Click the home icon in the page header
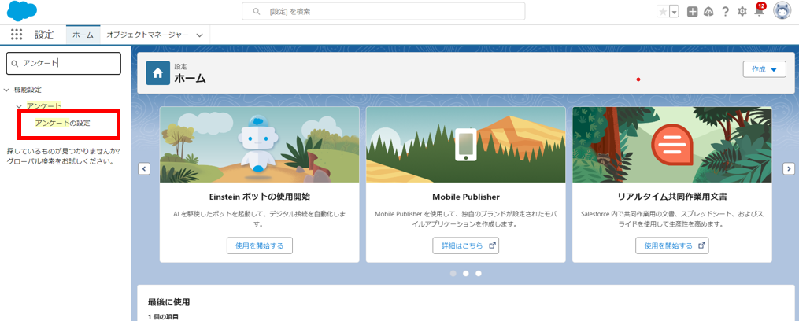This screenshot has width=799, height=321. point(158,73)
